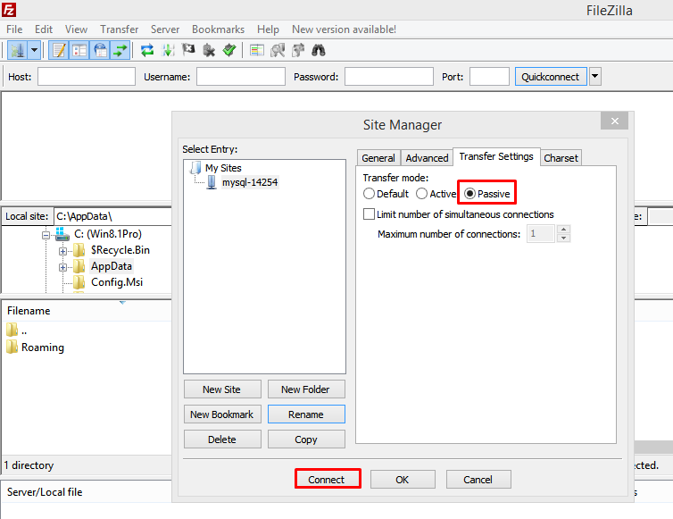Click the refresh file lists icon

(148, 51)
